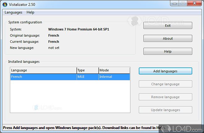Image resolution: width=204 pixels, height=133 pixels.
Task: Click the status bar instruction text
Action: click(84, 128)
